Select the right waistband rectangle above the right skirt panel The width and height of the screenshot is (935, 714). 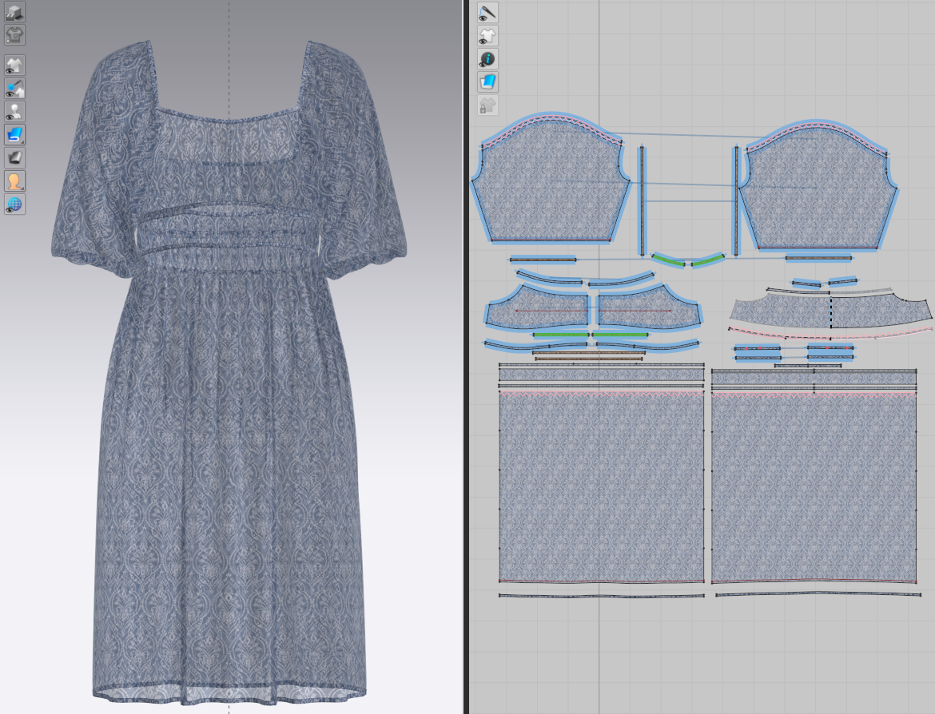pyautogui.click(x=814, y=378)
